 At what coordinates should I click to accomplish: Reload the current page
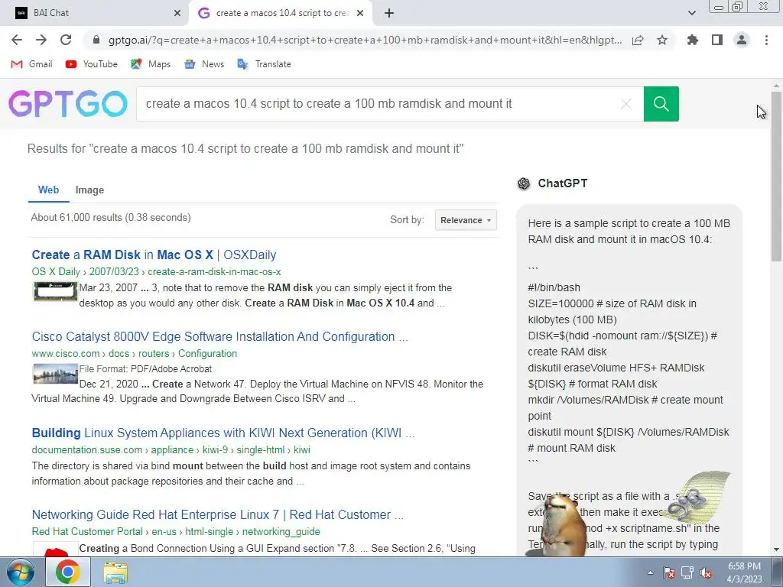[x=66, y=40]
